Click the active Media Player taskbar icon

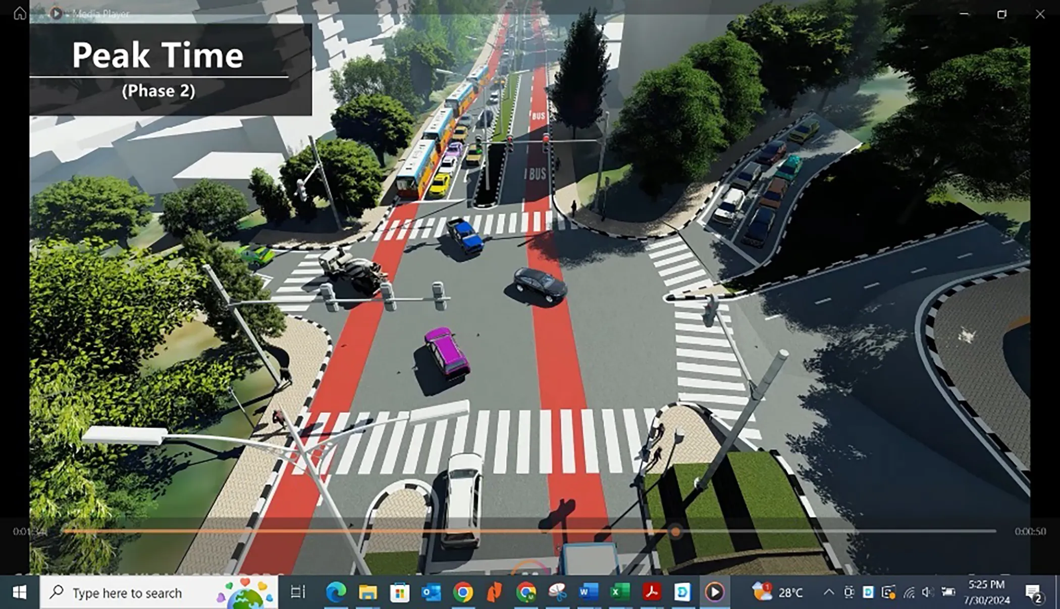[714, 592]
